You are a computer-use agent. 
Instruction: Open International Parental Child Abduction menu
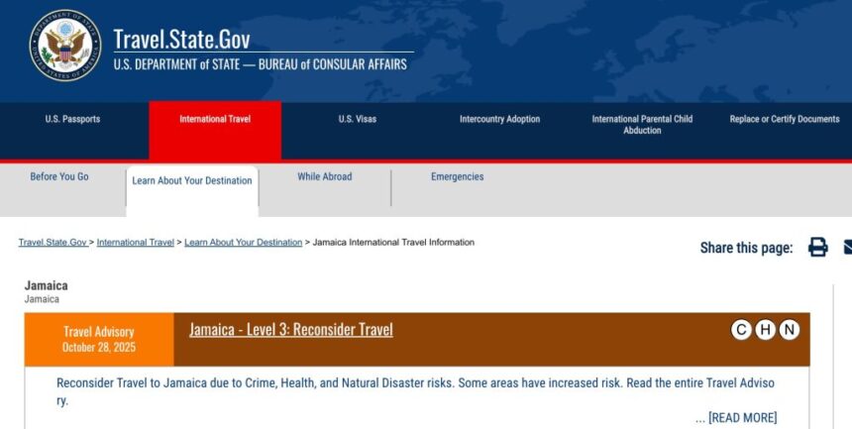[x=642, y=125]
